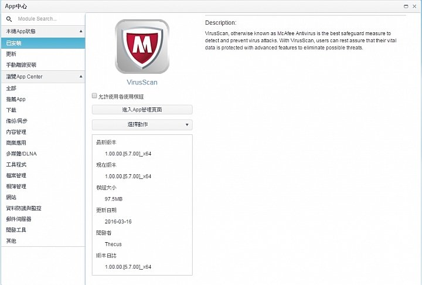Choose the 備份/同步 category

coord(43,121)
